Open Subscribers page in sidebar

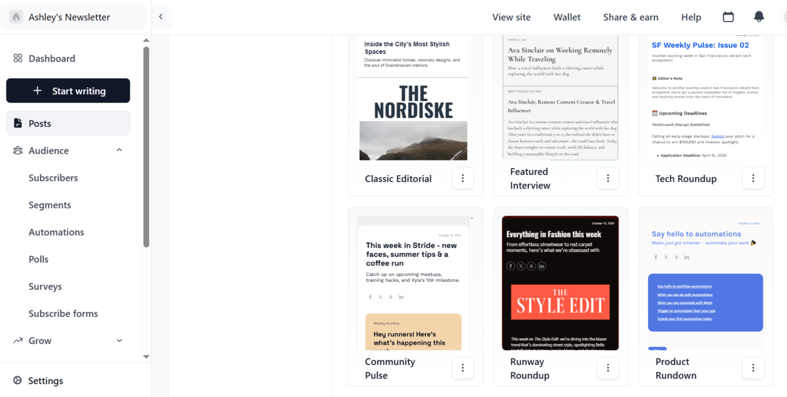[x=53, y=178]
